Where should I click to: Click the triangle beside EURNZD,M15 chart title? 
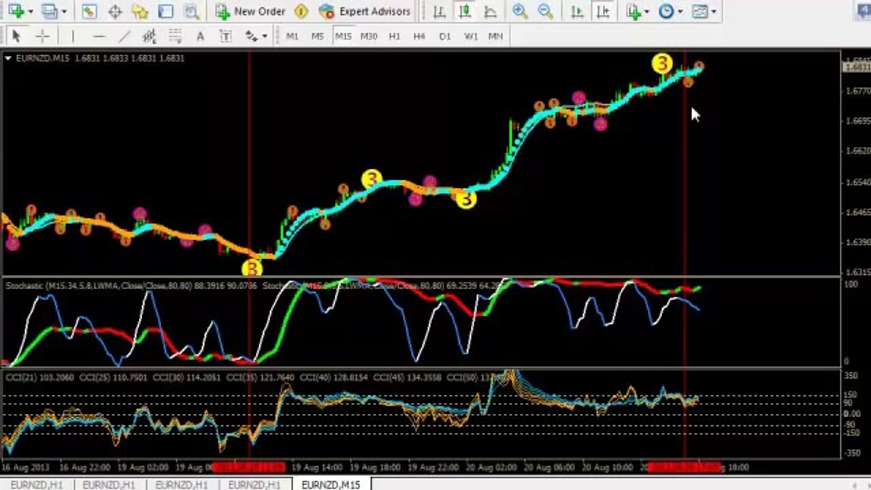click(x=8, y=59)
